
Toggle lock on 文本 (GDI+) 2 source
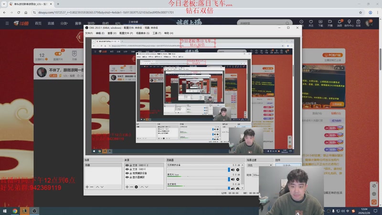[x=130, y=165]
